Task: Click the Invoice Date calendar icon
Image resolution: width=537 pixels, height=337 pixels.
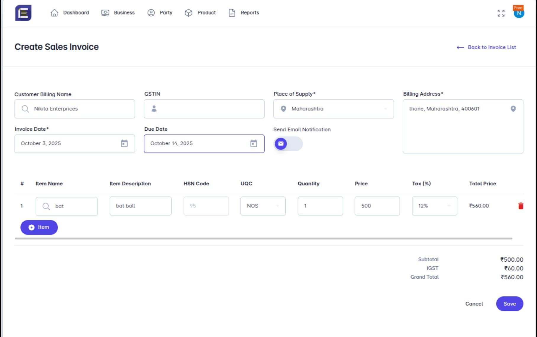Action: click(x=124, y=143)
